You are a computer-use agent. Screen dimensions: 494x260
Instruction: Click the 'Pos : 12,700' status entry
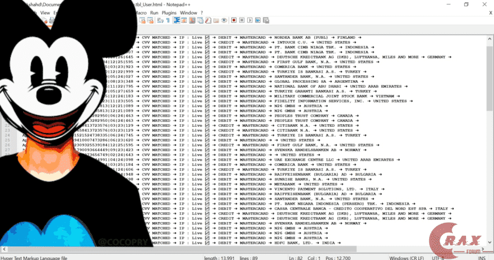[338, 258]
